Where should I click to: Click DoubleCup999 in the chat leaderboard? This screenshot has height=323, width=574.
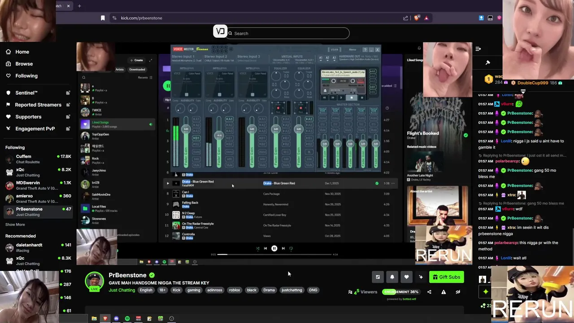533,83
